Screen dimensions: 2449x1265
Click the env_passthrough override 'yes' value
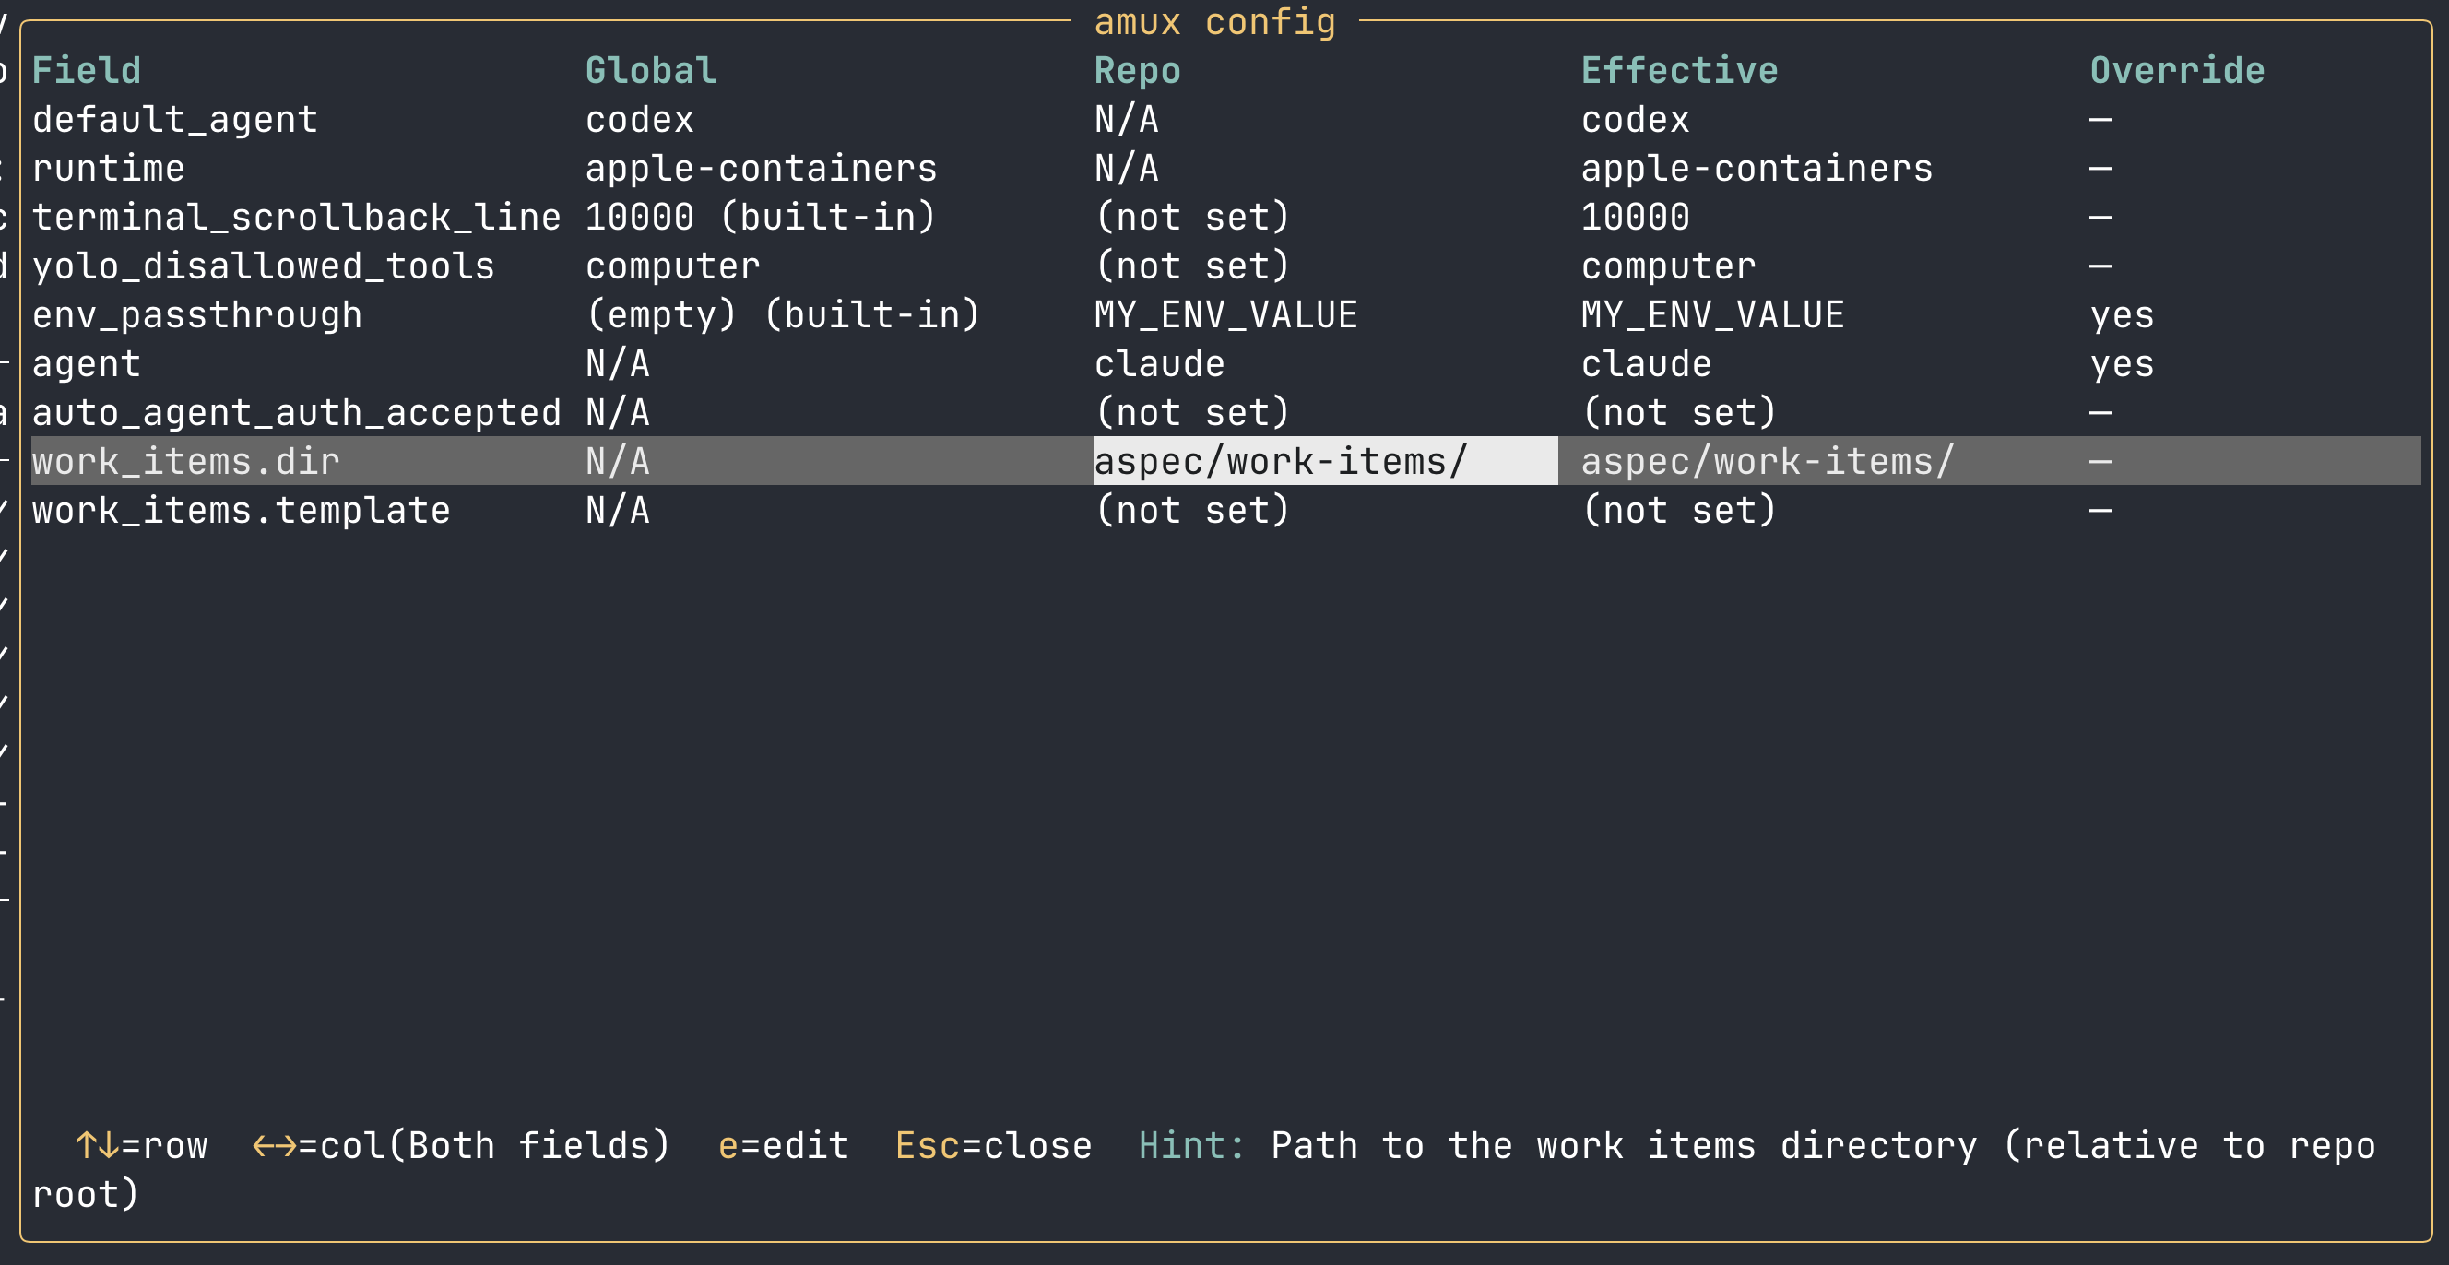(x=2121, y=314)
